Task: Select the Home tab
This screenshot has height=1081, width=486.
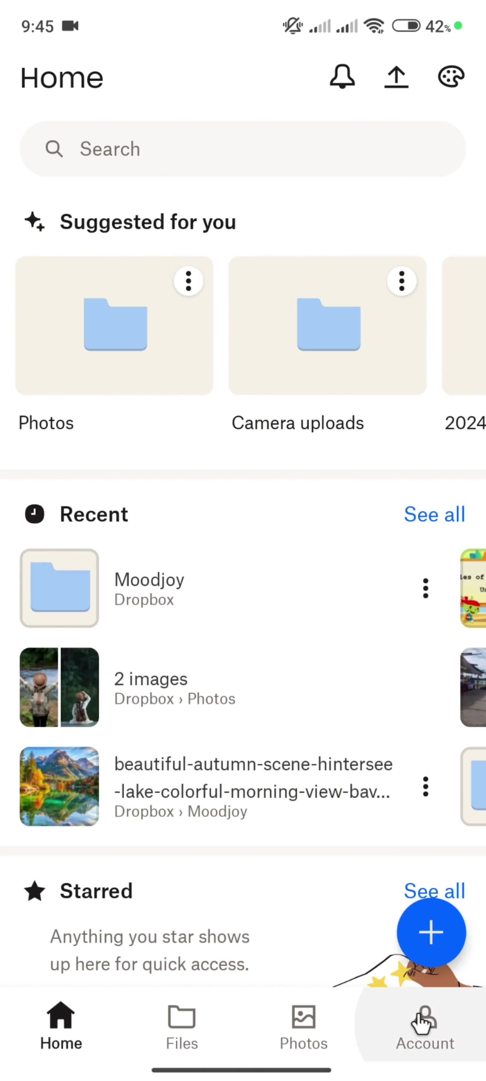Action: [x=61, y=1026]
